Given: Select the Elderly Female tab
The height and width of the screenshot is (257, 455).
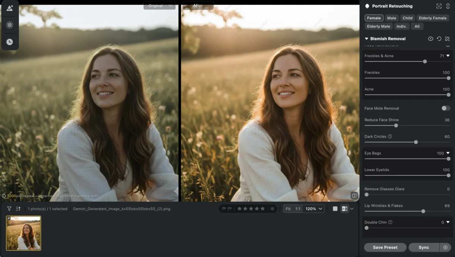Looking at the screenshot, I should click(x=433, y=18).
